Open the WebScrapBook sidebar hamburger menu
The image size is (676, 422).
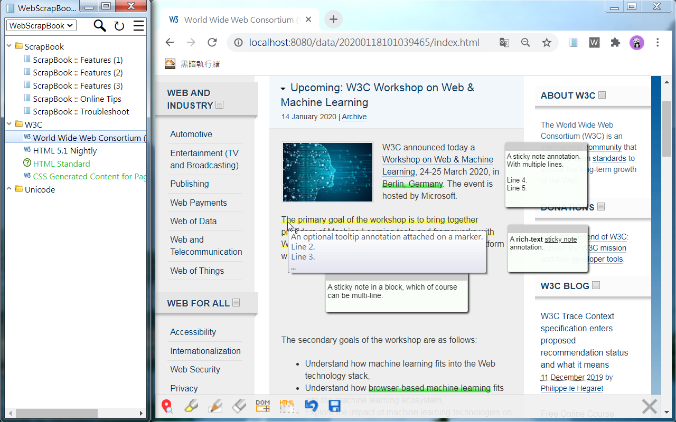point(138,25)
